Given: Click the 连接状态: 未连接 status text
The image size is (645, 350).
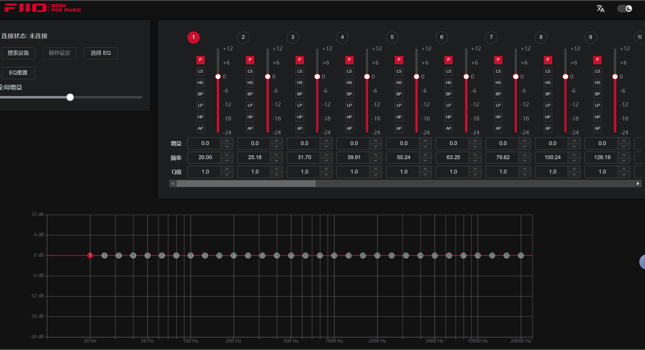Looking at the screenshot, I should tap(24, 36).
